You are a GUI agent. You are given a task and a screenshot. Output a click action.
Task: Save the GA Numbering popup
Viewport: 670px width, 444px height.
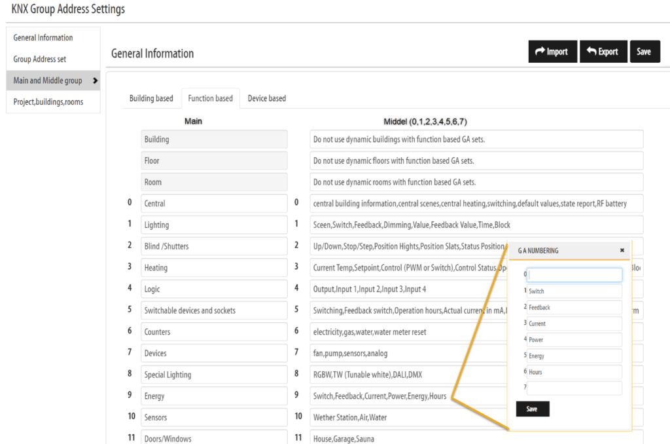pyautogui.click(x=532, y=409)
